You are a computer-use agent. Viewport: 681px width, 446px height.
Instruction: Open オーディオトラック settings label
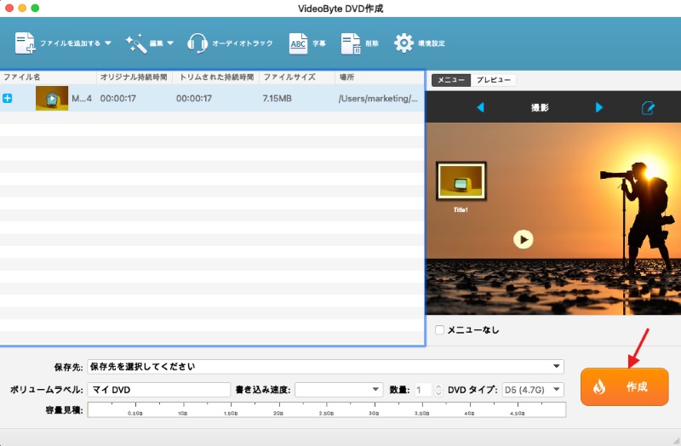(x=243, y=43)
